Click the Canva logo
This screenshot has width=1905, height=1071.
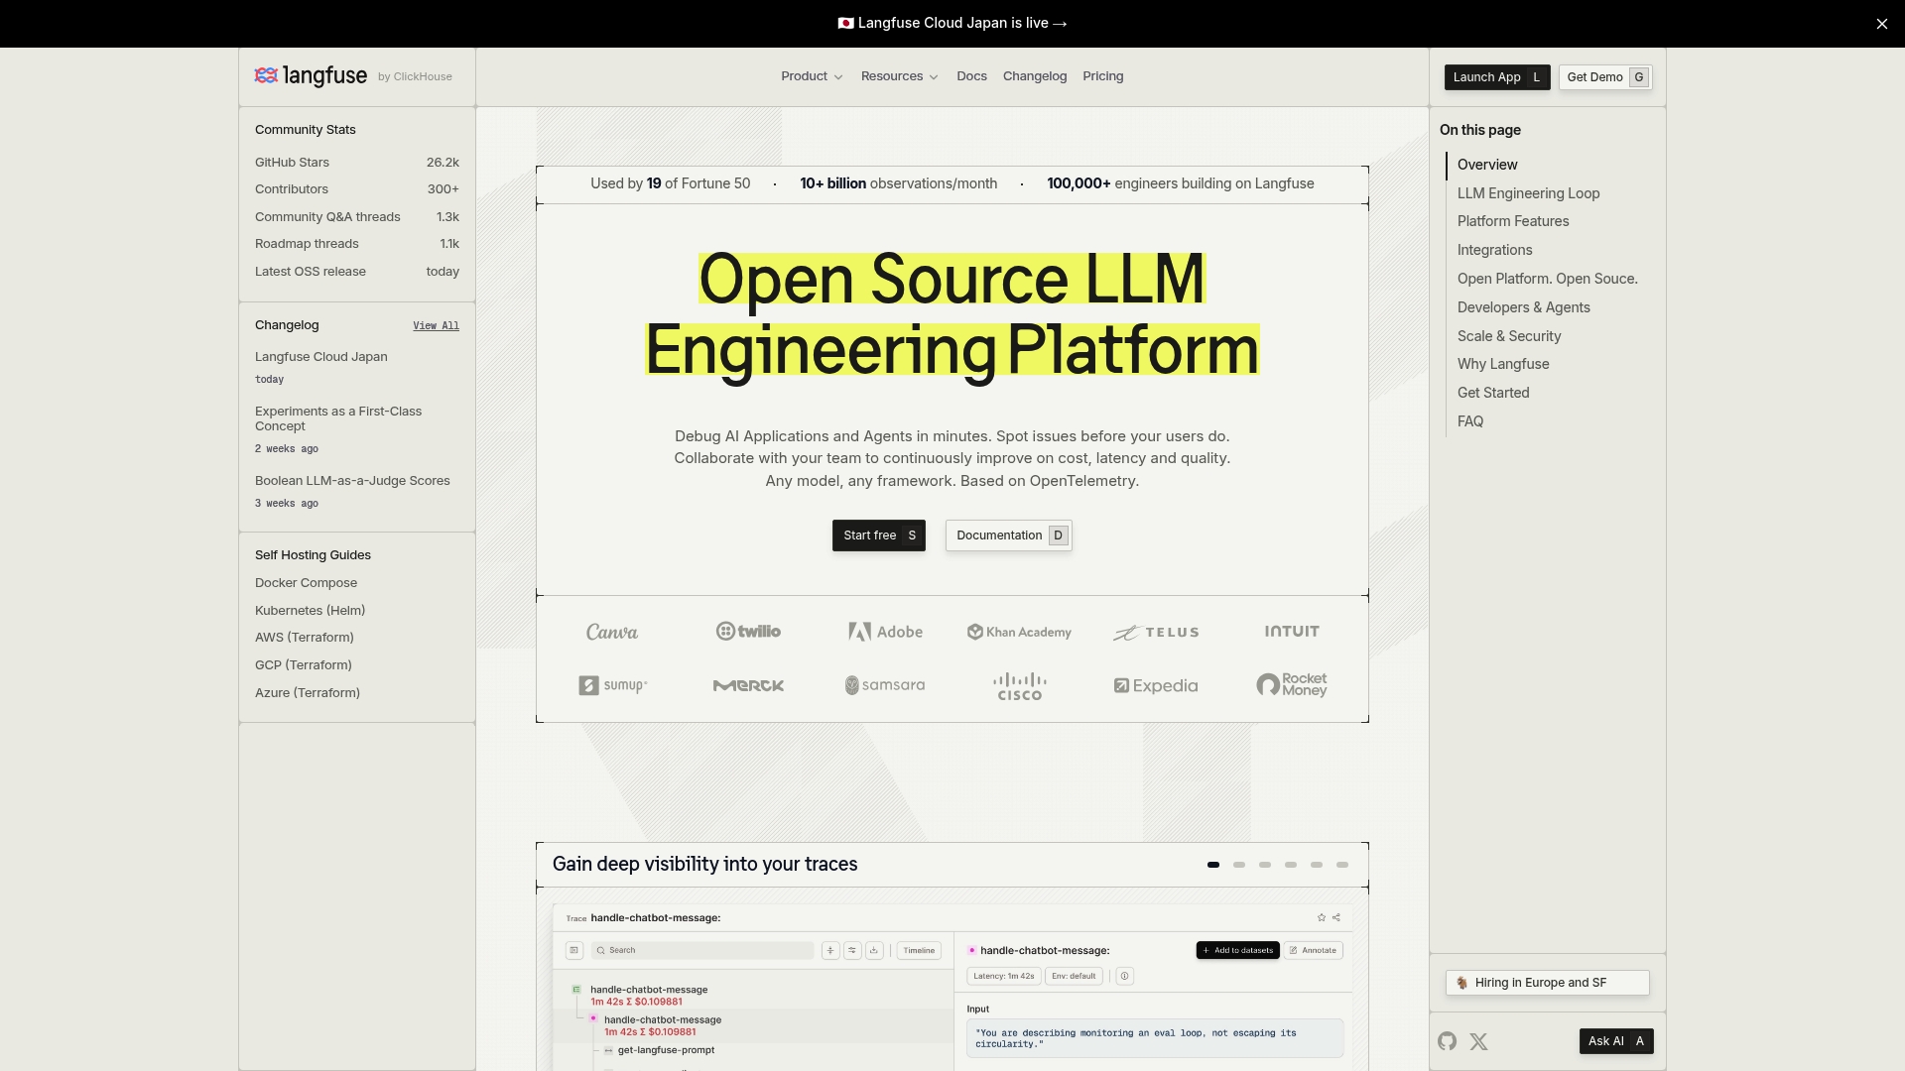612,632
